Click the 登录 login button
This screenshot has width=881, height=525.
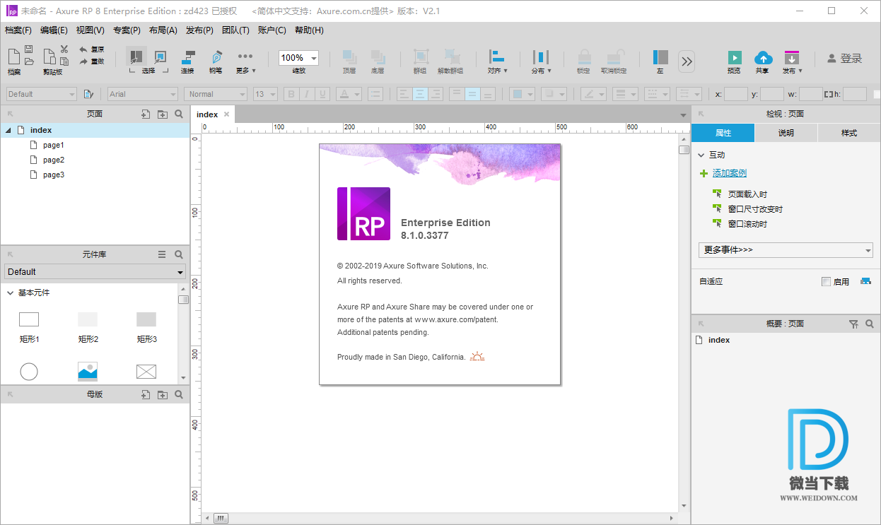coord(845,59)
